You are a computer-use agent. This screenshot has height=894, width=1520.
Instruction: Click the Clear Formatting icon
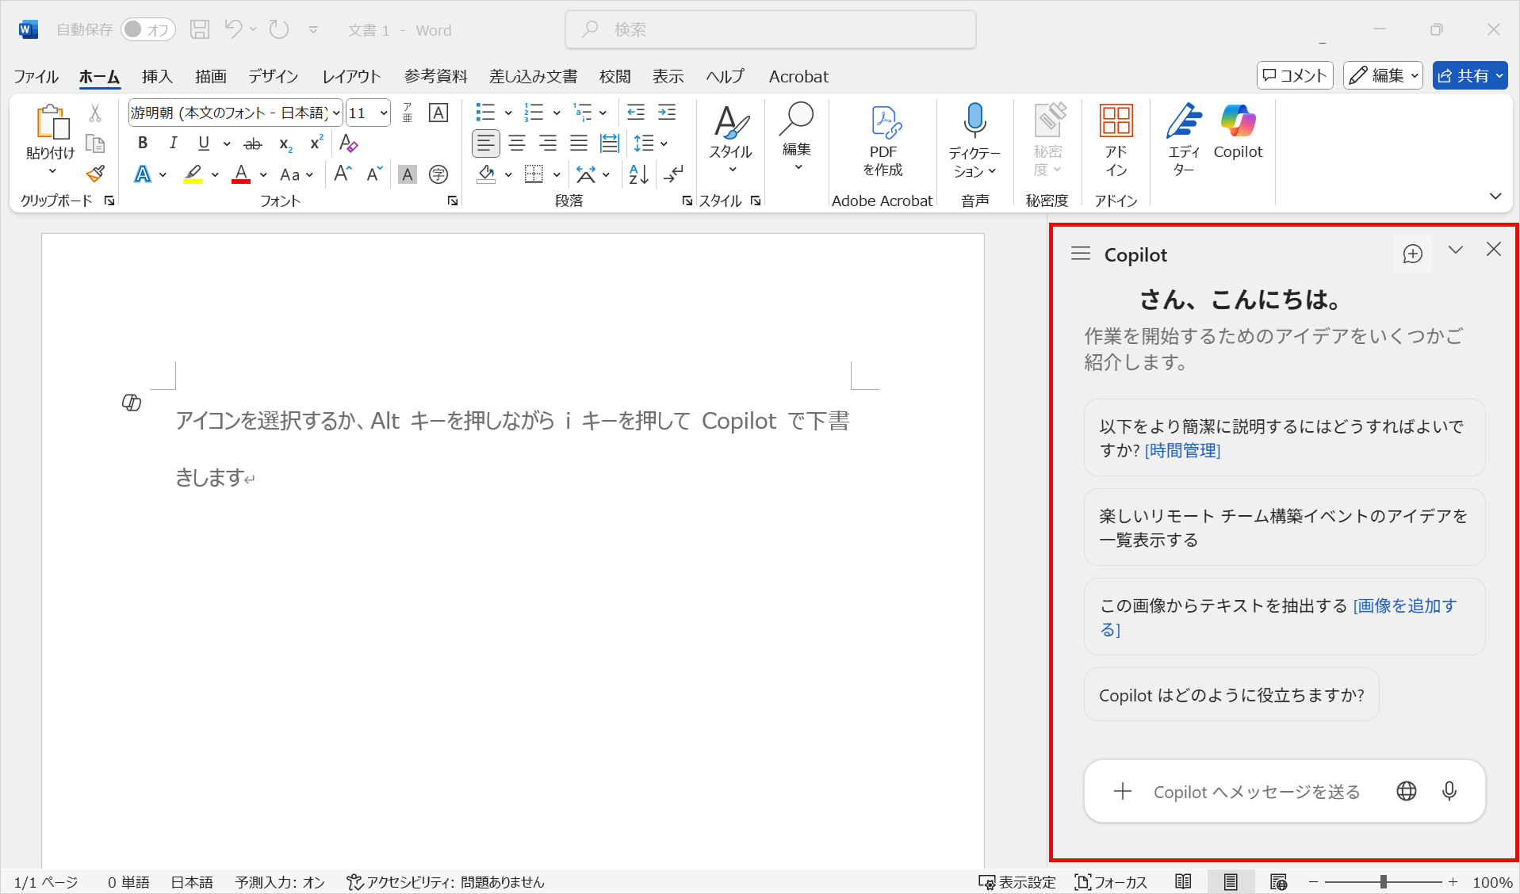(348, 143)
